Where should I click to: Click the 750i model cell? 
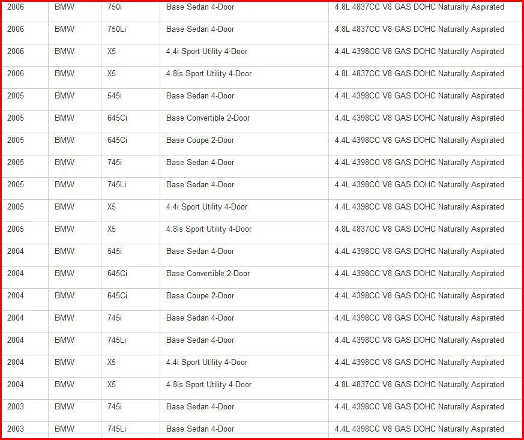(114, 7)
